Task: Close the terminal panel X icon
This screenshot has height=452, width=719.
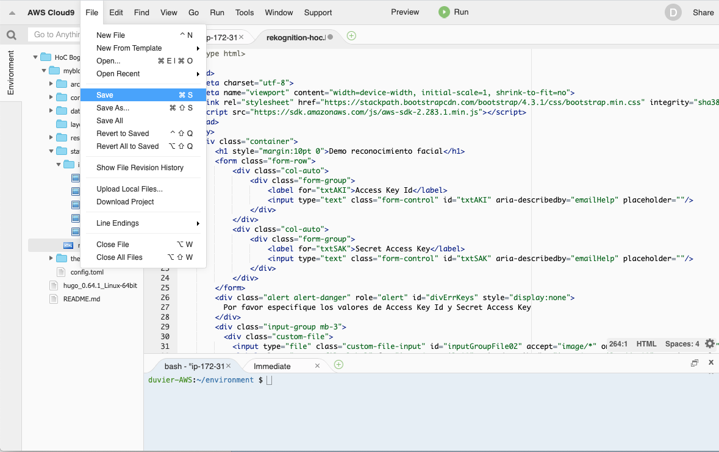Action: point(711,362)
